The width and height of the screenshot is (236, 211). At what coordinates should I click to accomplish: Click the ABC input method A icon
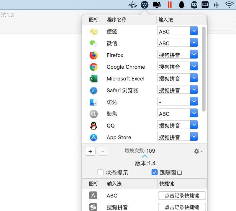93,195
